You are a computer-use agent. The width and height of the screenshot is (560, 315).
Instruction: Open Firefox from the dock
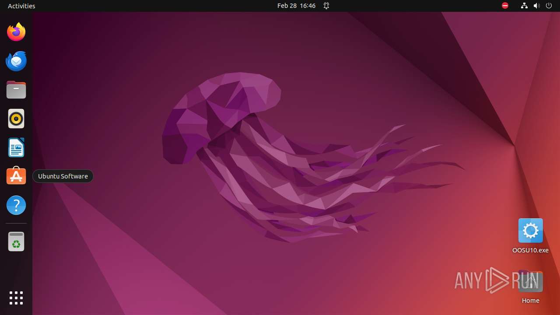[16, 32]
